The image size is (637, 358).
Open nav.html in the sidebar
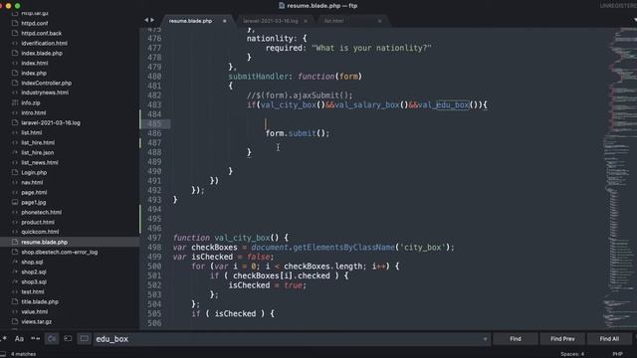(32, 182)
